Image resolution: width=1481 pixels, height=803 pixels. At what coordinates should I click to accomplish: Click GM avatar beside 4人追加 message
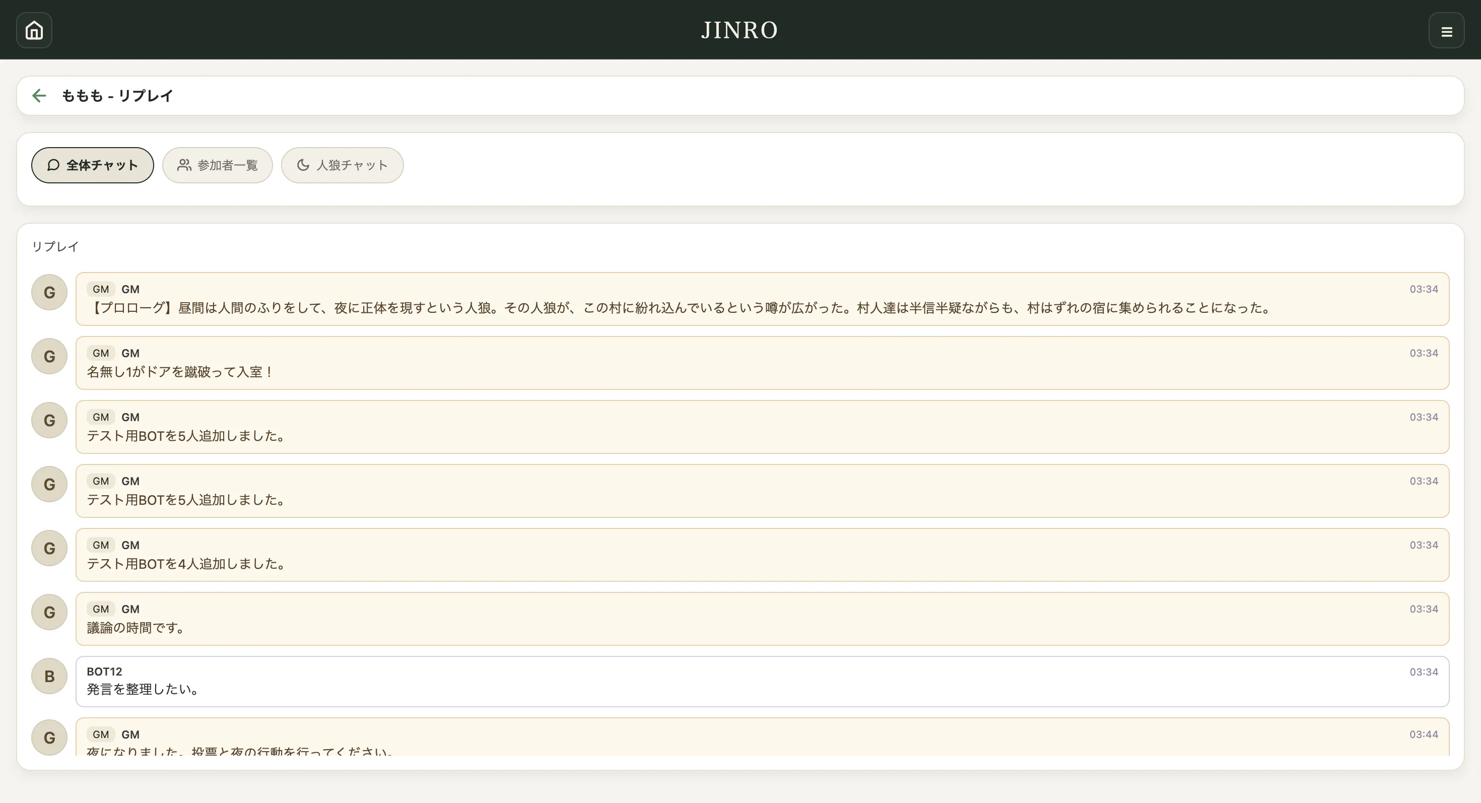(x=49, y=549)
